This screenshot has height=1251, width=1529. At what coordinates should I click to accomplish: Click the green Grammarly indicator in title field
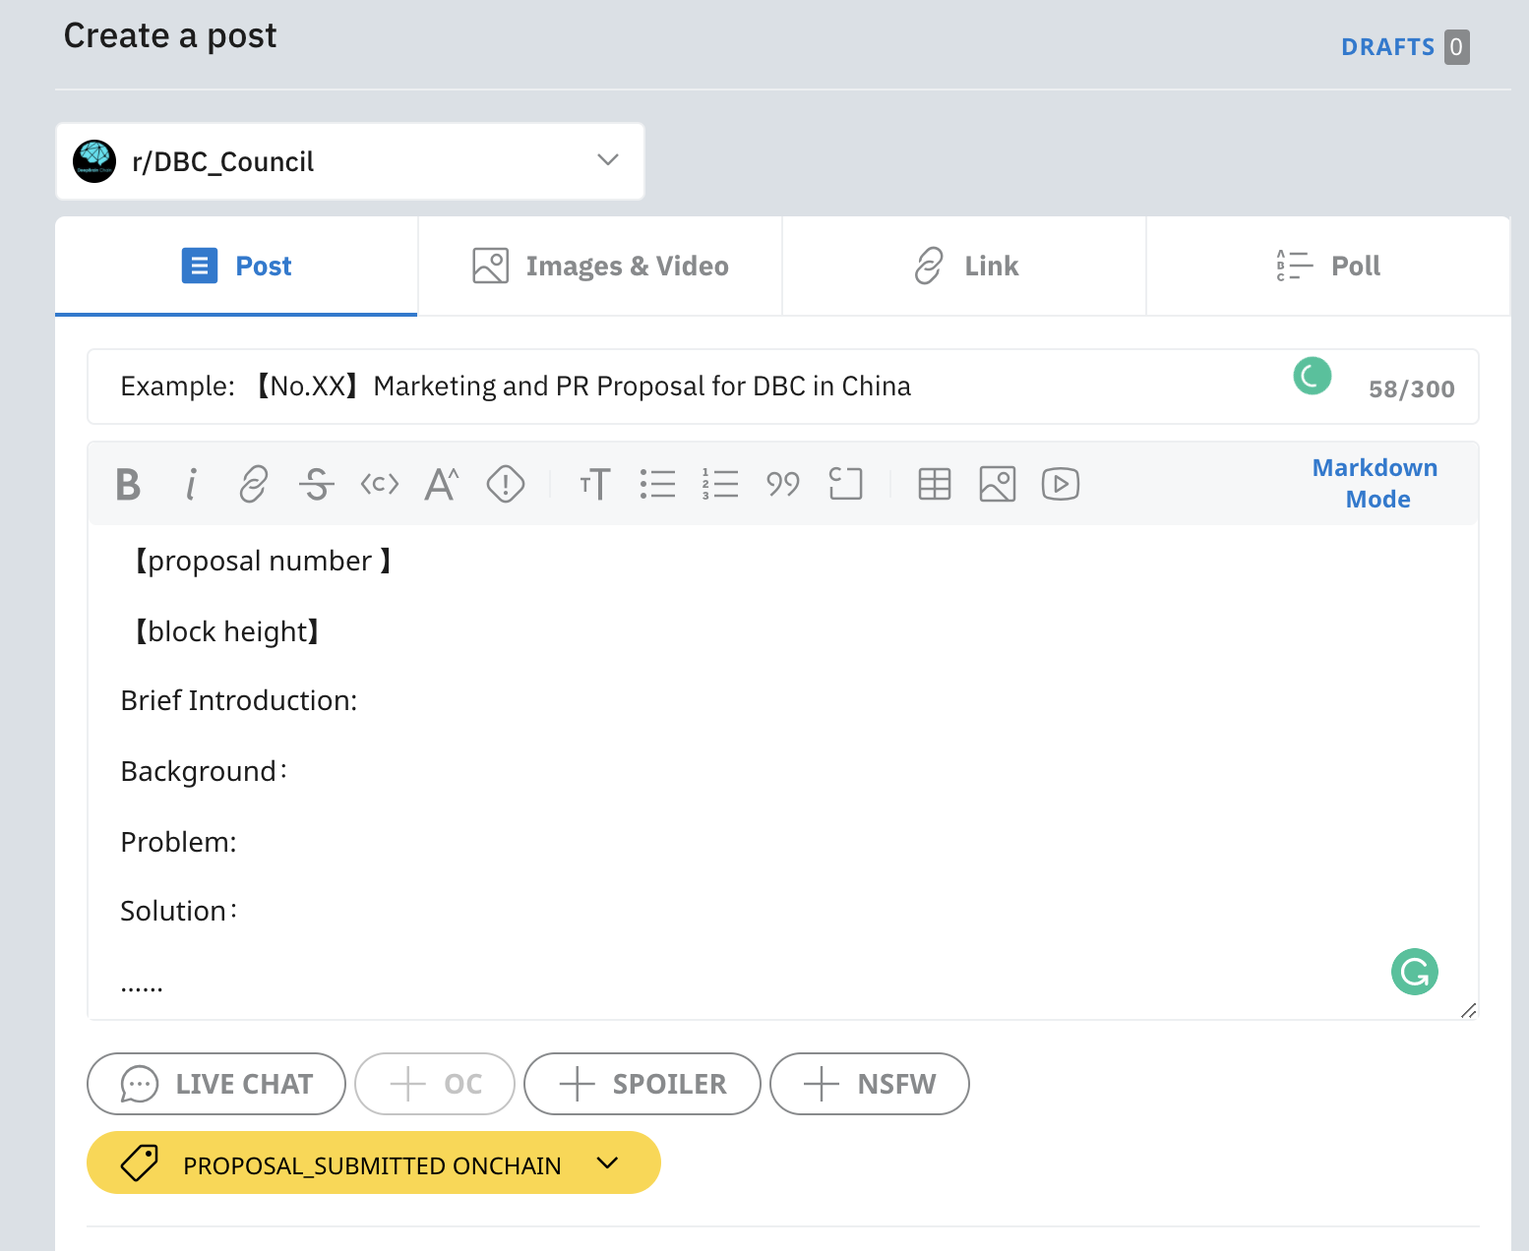pos(1313,376)
